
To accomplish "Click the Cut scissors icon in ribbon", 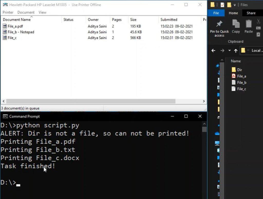I will click(258, 21).
